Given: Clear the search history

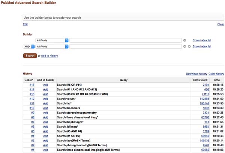Looking at the screenshot, I should [x=216, y=74].
